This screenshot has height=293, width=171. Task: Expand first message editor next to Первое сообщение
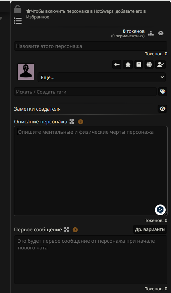click(66, 229)
